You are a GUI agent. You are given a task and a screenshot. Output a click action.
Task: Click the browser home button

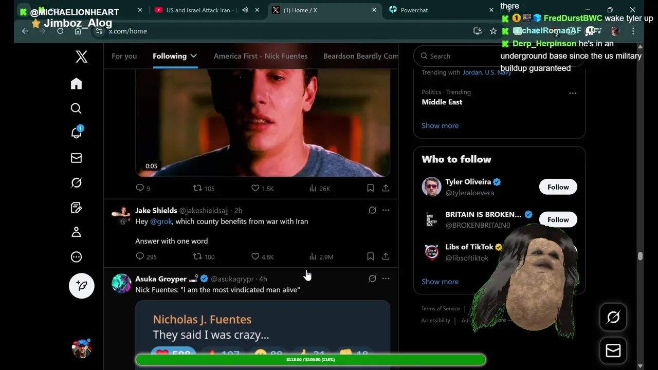pyautogui.click(x=78, y=31)
